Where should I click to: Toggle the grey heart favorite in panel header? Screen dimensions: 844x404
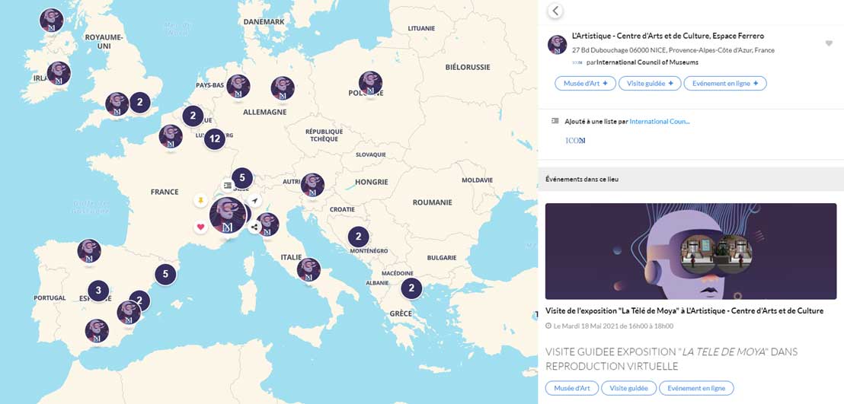(x=829, y=43)
